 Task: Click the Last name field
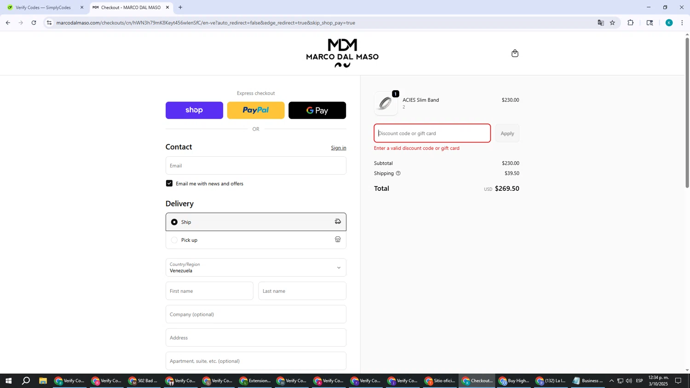[302, 291]
